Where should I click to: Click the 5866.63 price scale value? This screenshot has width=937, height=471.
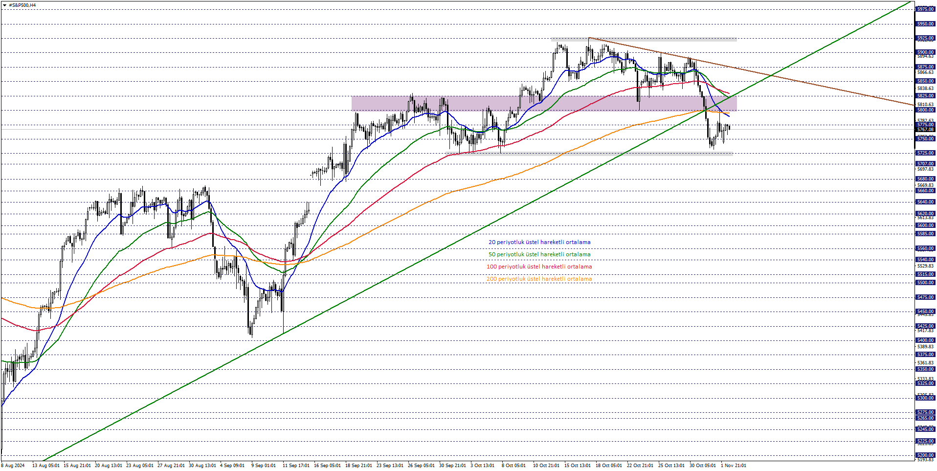pyautogui.click(x=925, y=72)
